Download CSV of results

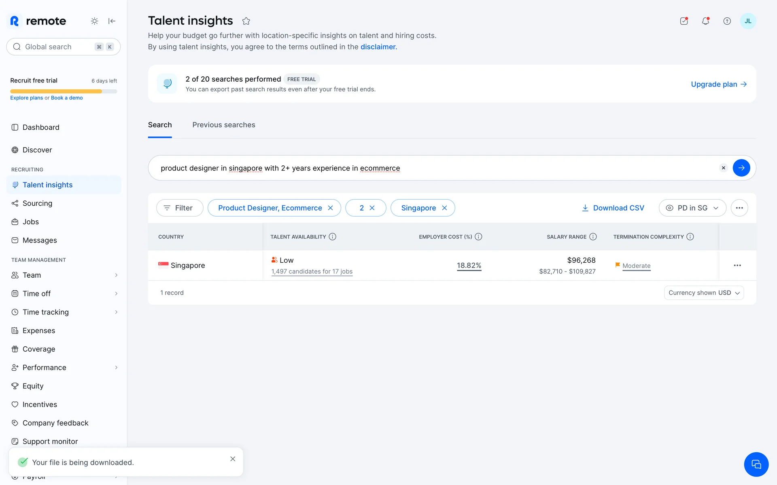pyautogui.click(x=613, y=208)
